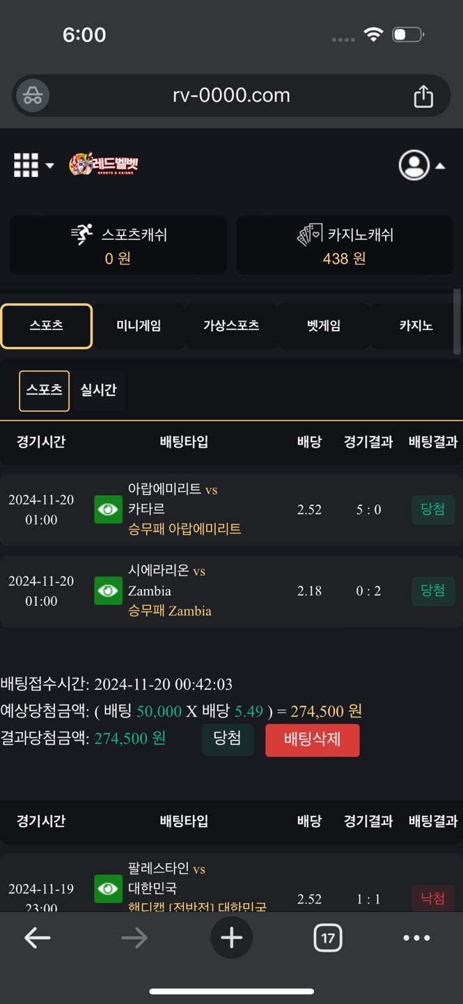Expand dropdown arrow beside grid menu
This screenshot has width=463, height=1004.
pyautogui.click(x=49, y=166)
